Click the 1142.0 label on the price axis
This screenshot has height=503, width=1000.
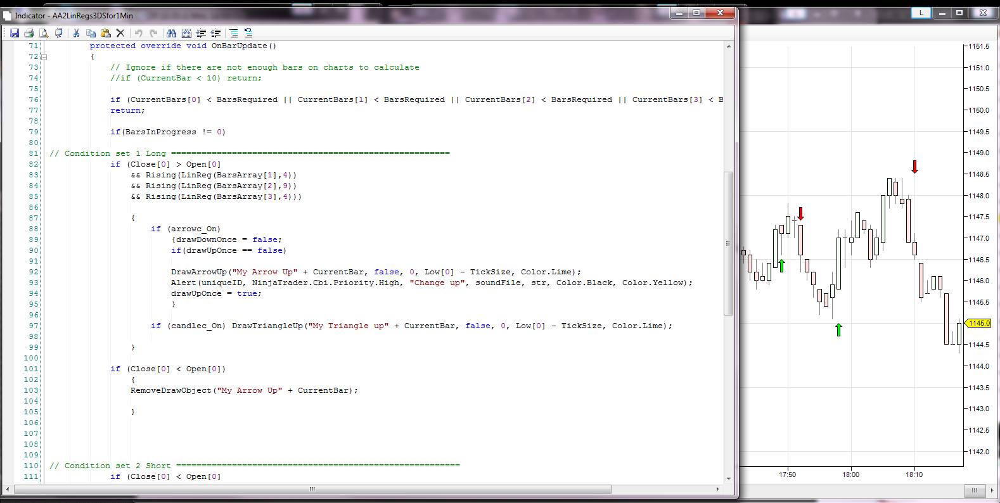[x=978, y=452]
